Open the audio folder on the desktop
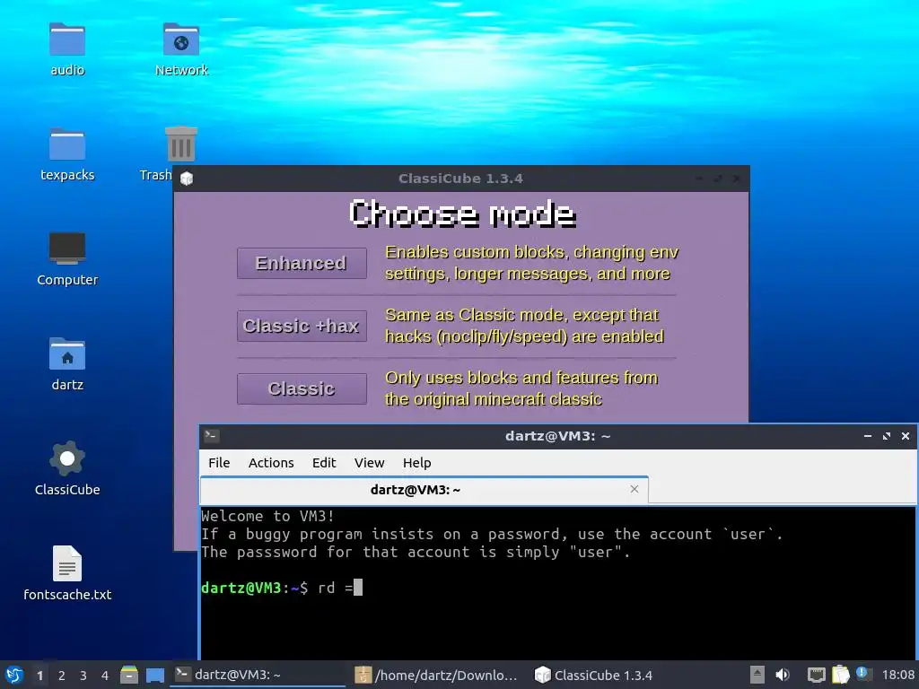The height and width of the screenshot is (689, 919). pos(66,39)
